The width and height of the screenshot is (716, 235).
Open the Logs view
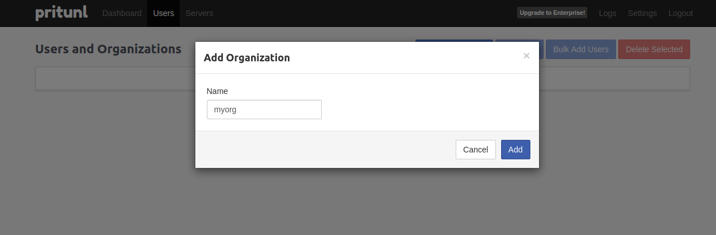[x=607, y=13]
